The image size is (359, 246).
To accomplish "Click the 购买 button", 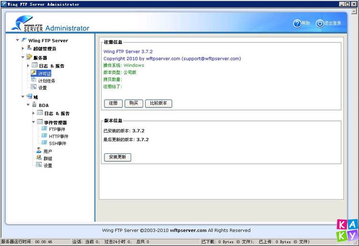I will (x=134, y=103).
